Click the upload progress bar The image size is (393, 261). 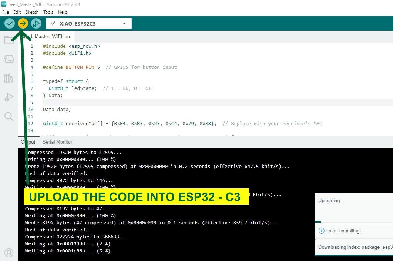coord(354,222)
